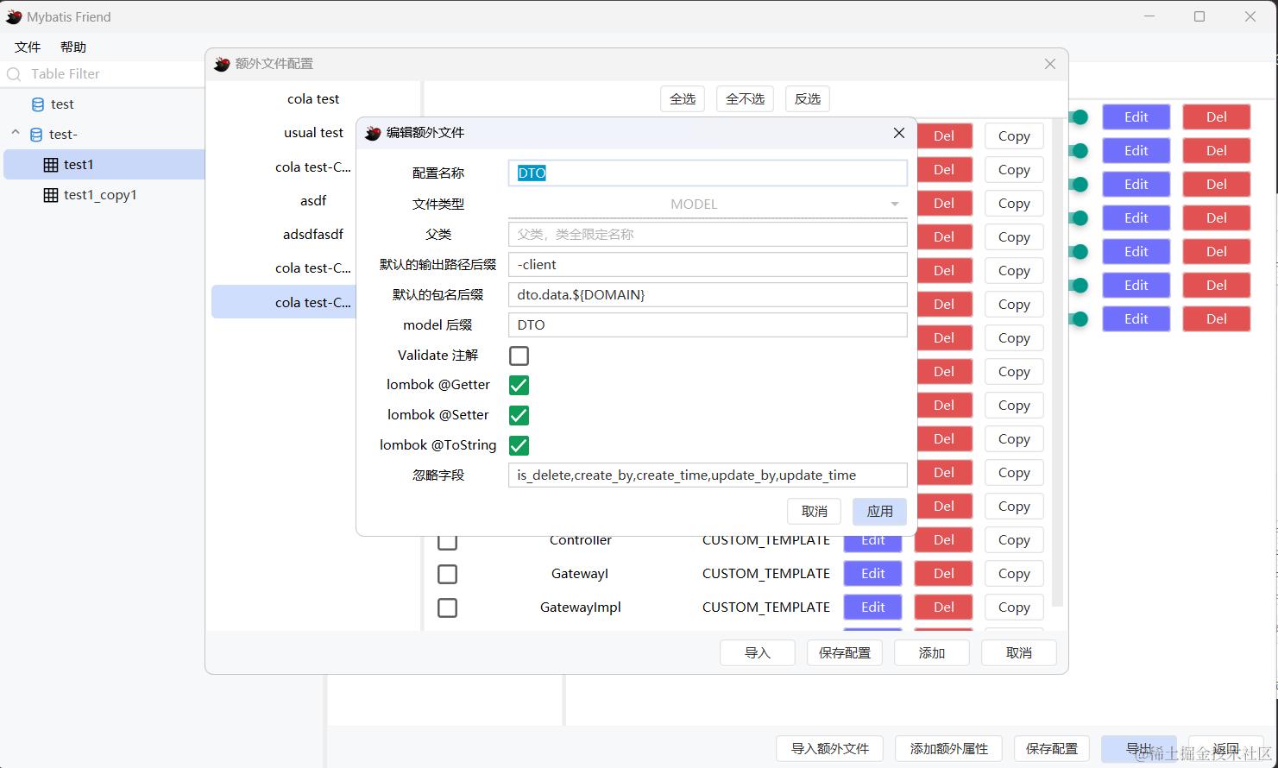Click 取消 at bottom of 额外文件配置 dialog
The height and width of the screenshot is (768, 1278).
tap(1019, 653)
